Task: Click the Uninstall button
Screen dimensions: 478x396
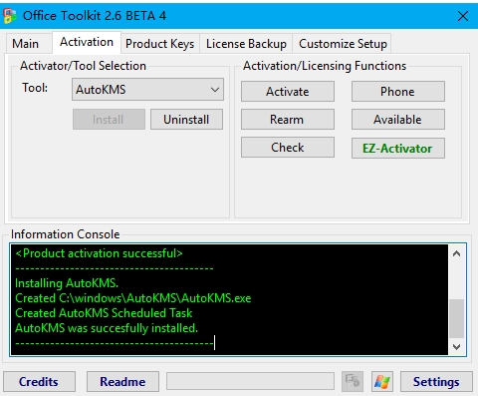Action: tap(186, 120)
